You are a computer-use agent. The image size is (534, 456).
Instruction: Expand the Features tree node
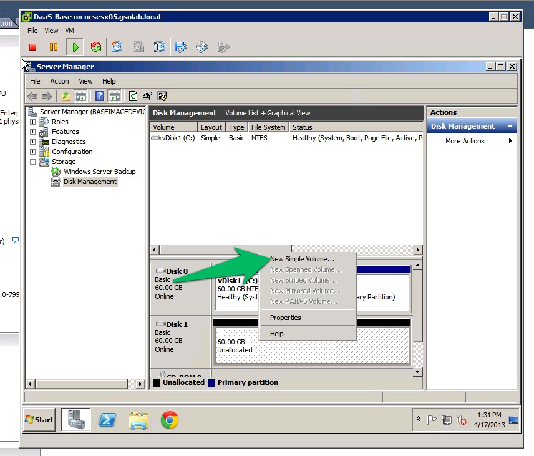32,132
